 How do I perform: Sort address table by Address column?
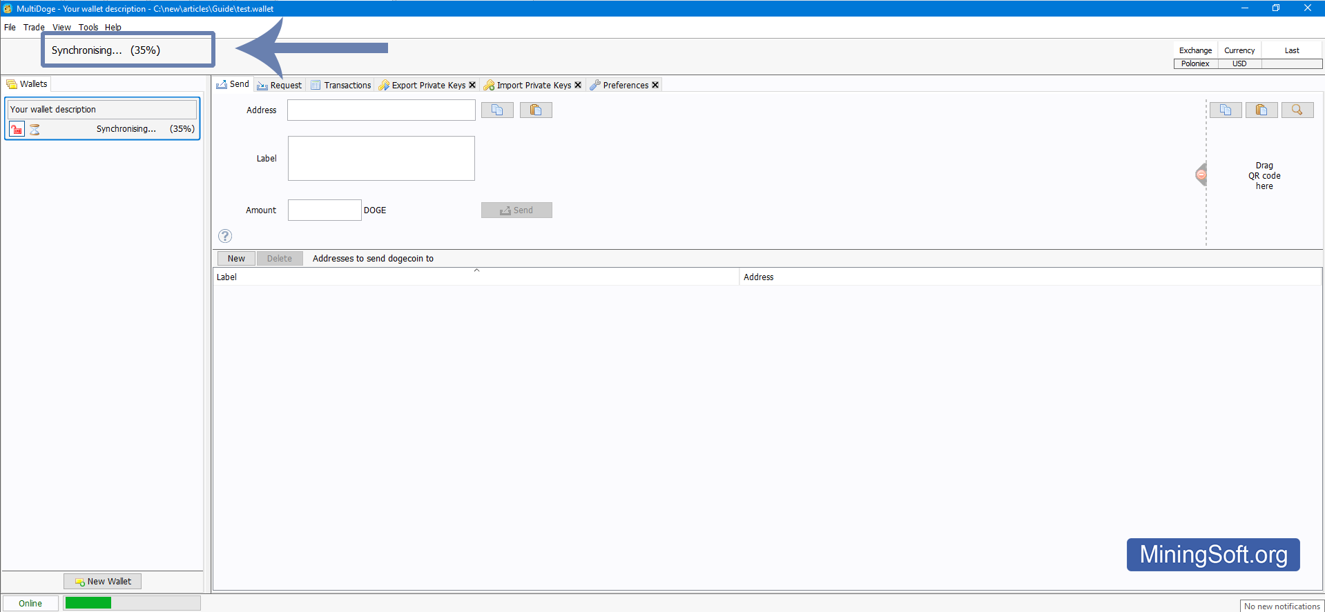(x=1030, y=277)
